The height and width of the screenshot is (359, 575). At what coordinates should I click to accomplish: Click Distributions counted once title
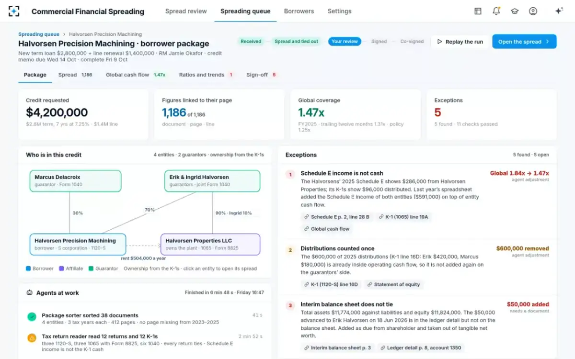click(x=337, y=248)
